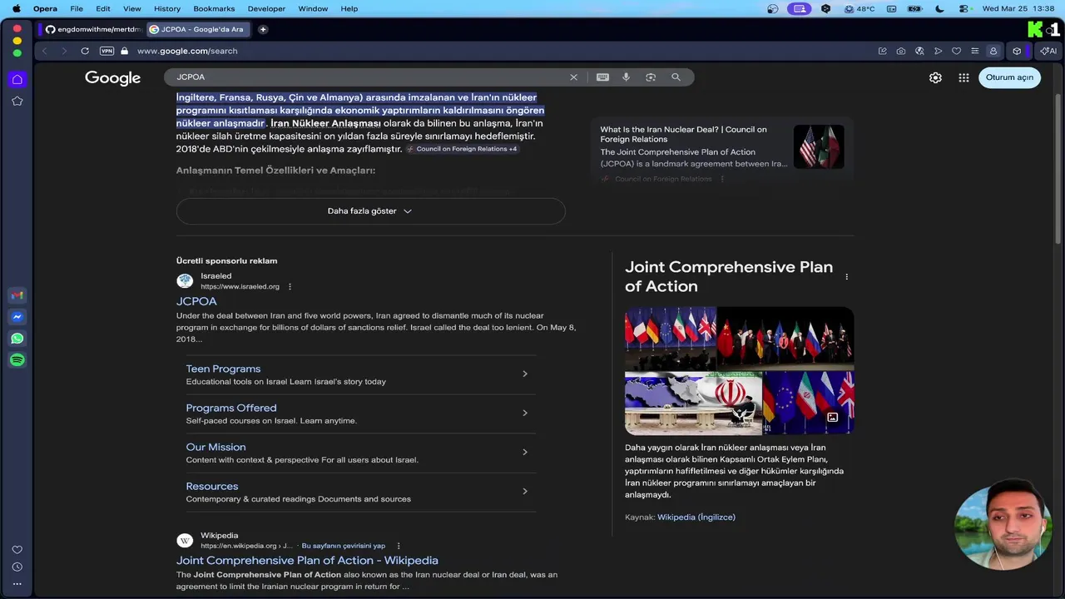Open the Opera profile account icon
The width and height of the screenshot is (1065, 599).
point(993,51)
